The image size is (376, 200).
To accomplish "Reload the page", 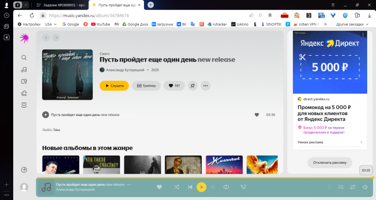I will pos(32,15).
